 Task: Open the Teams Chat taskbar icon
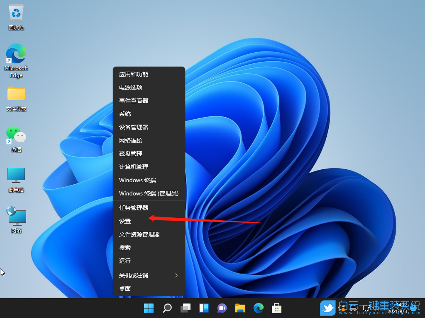coord(222,308)
